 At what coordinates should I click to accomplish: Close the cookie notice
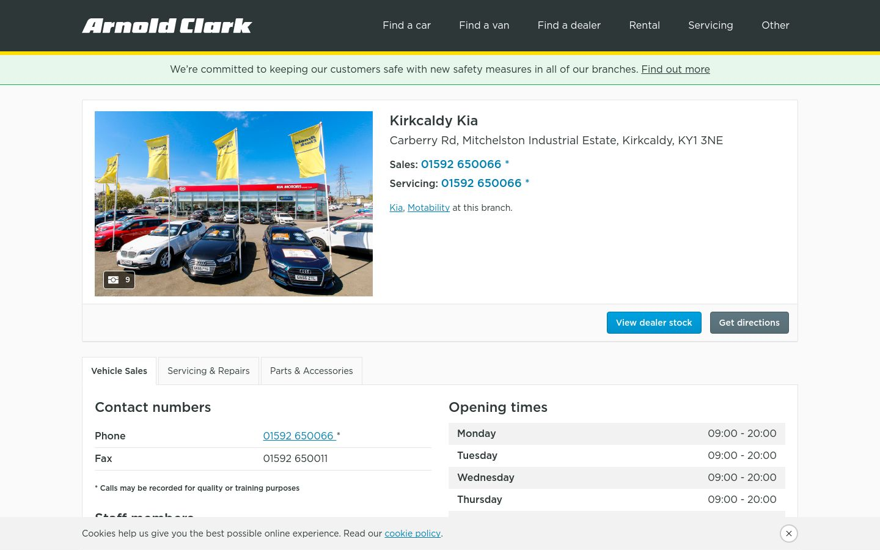[x=789, y=533]
